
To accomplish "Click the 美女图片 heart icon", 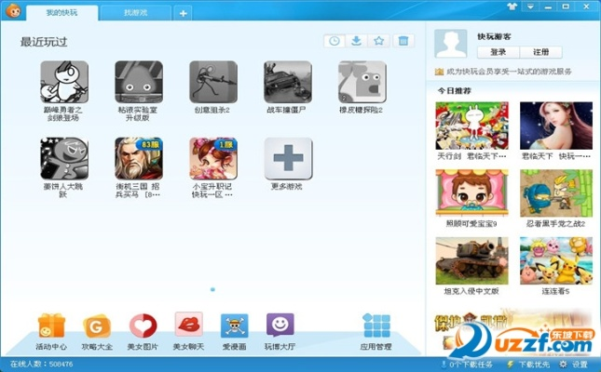I will tap(143, 325).
